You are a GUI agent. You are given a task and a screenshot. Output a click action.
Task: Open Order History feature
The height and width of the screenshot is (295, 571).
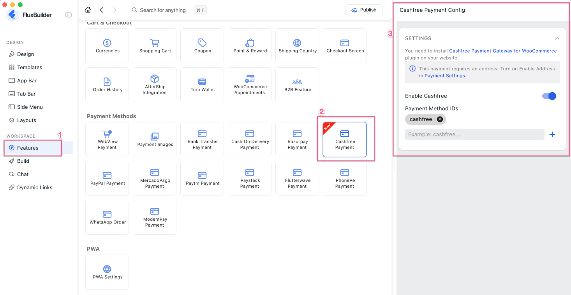(107, 85)
